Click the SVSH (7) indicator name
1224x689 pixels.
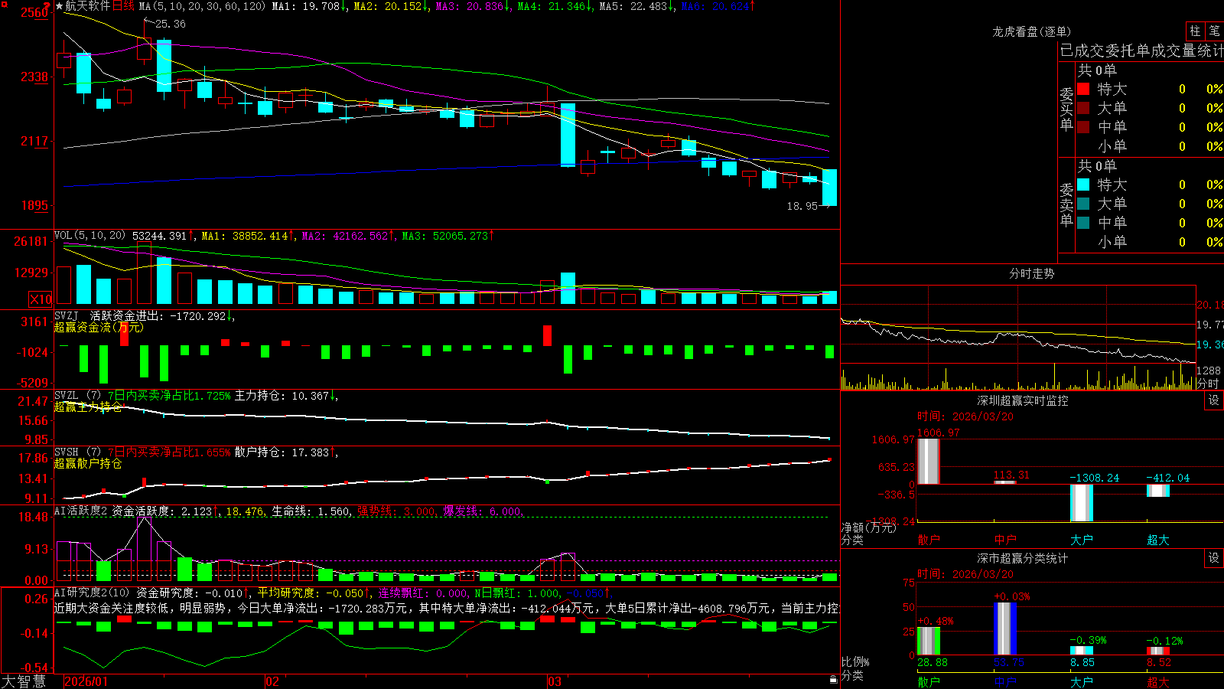coord(78,452)
